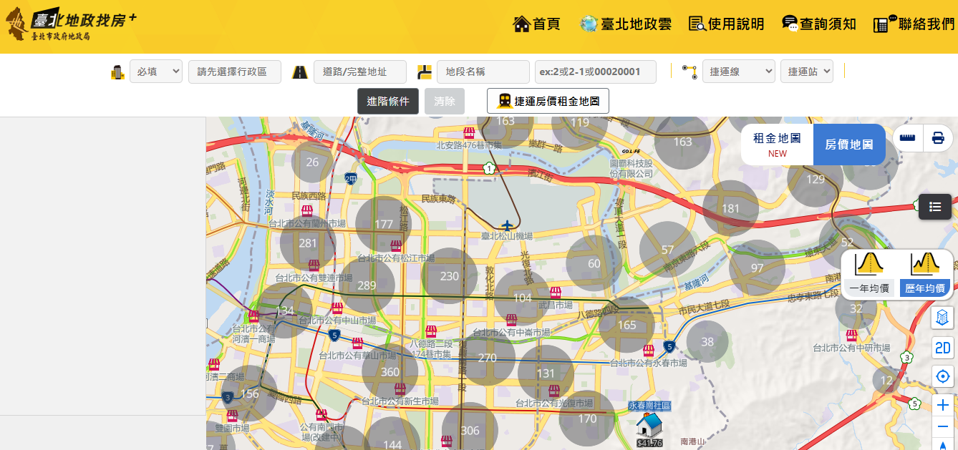Switch to 3D buildings view icon
Screen dimensions: 958x450
click(942, 318)
